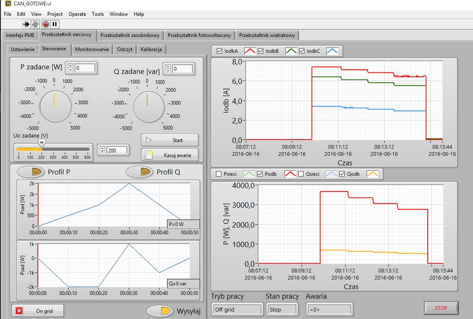Toggle the Profil Q switch
This screenshot has width=473, height=319.
coord(139,172)
